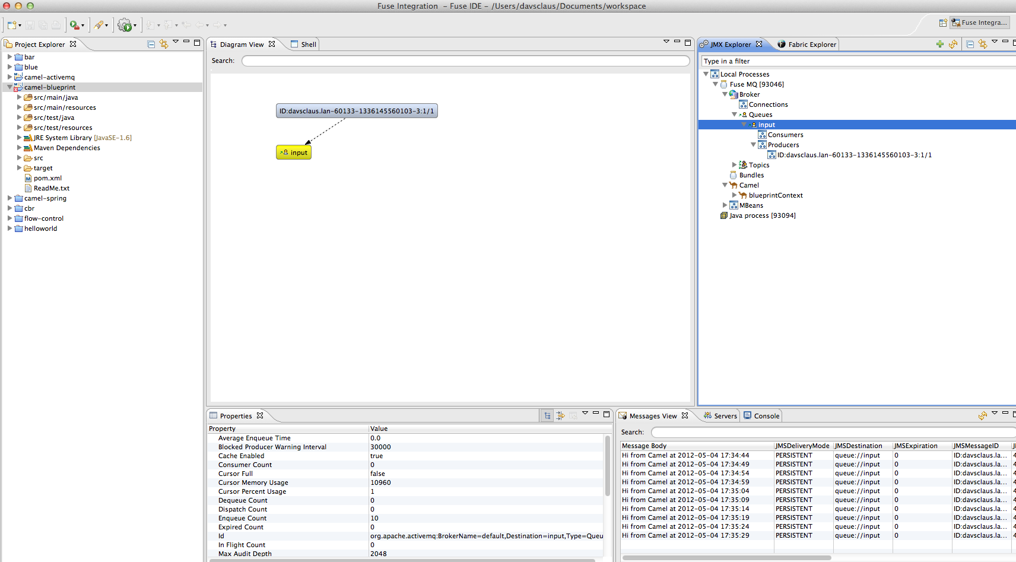1016x562 pixels.
Task: Toggle Link with Selection in JMX Explorer
Action: 983,44
